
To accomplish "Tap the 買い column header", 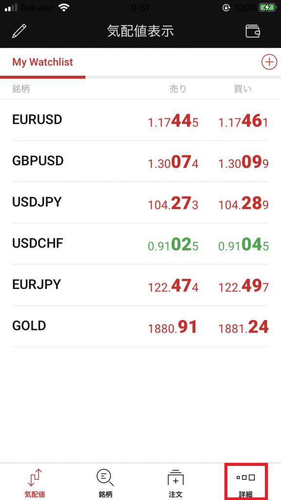I will click(x=243, y=89).
